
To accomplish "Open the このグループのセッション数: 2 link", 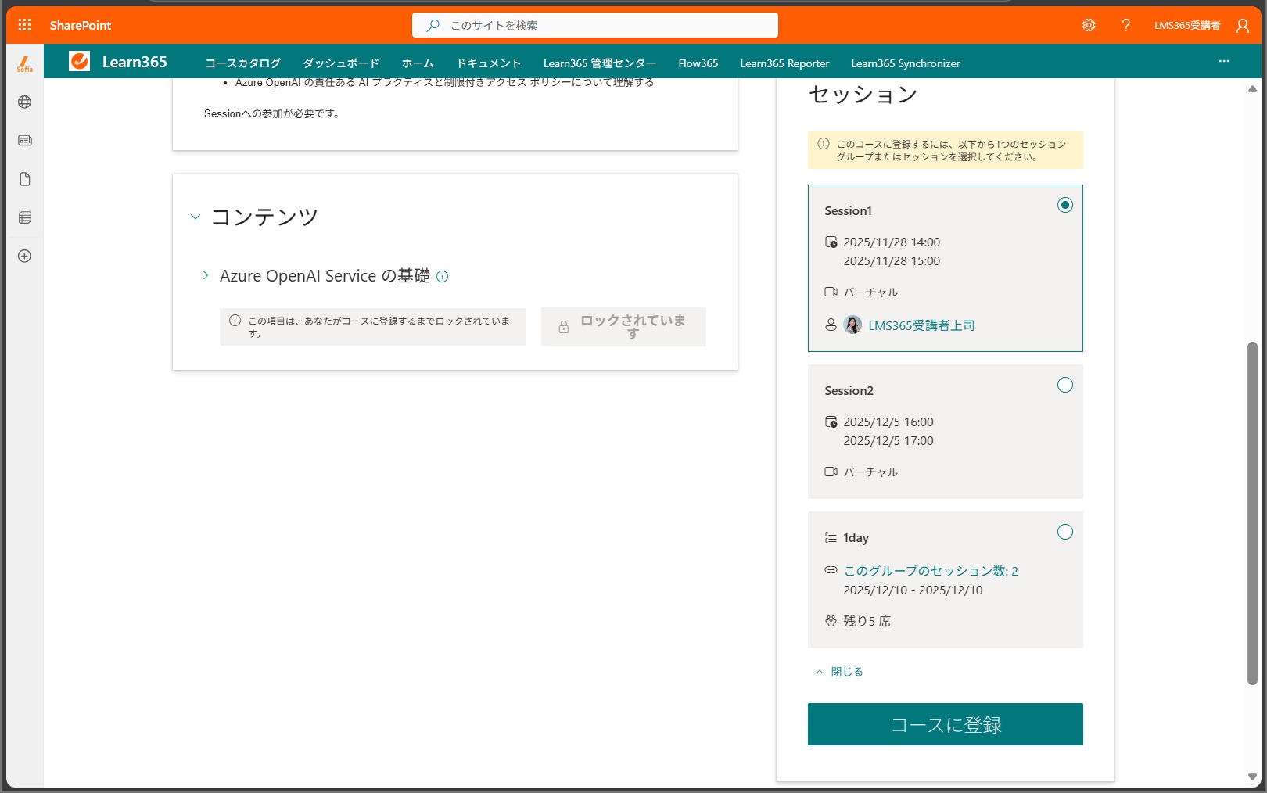I will [931, 571].
